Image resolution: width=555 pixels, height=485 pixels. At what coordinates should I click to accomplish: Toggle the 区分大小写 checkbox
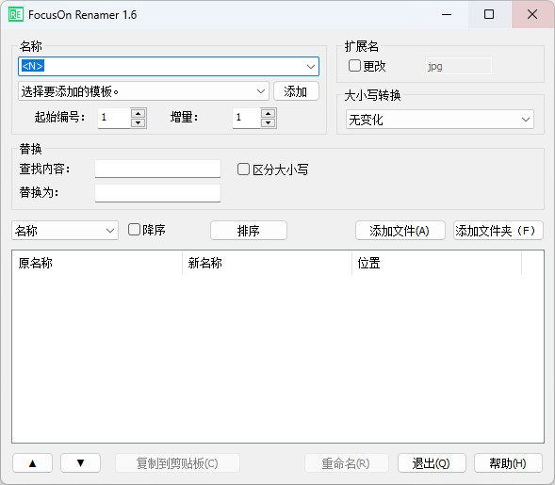coord(243,170)
